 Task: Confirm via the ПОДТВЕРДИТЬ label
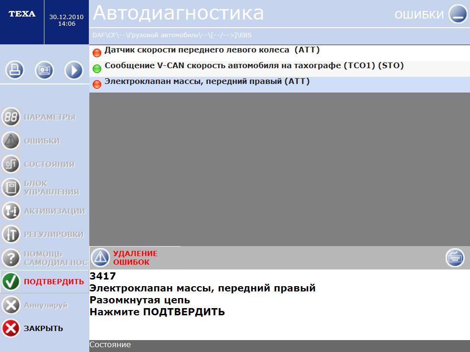pyautogui.click(x=54, y=282)
